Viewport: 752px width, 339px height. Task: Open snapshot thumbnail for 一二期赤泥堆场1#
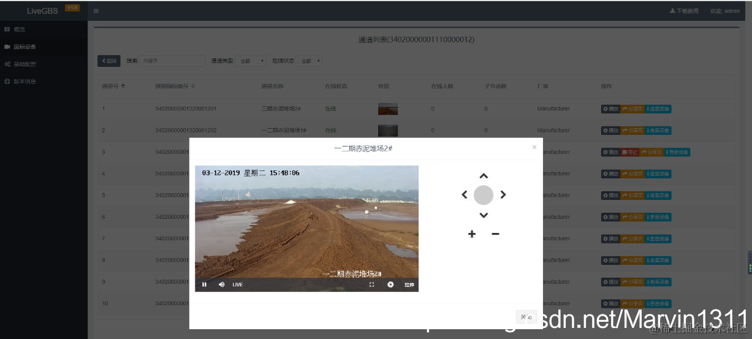pyautogui.click(x=388, y=131)
